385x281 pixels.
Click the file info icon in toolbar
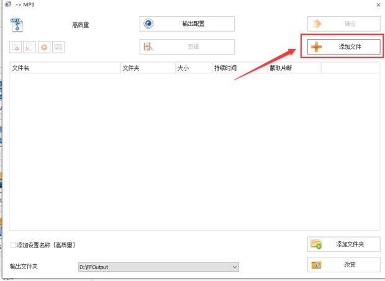(x=57, y=47)
